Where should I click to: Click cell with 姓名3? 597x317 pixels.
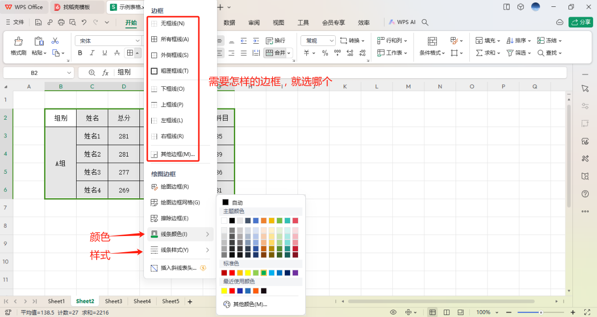point(92,172)
